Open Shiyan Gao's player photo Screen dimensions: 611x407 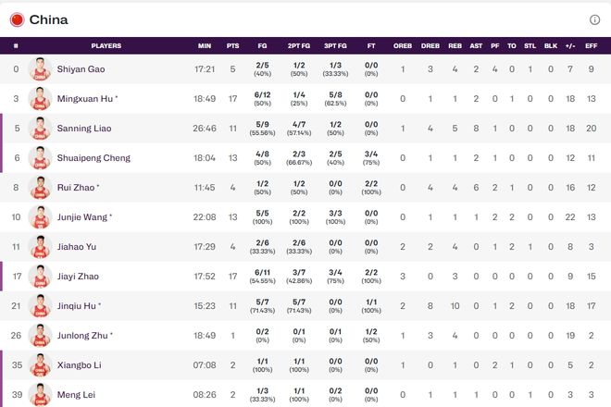pos(40,69)
